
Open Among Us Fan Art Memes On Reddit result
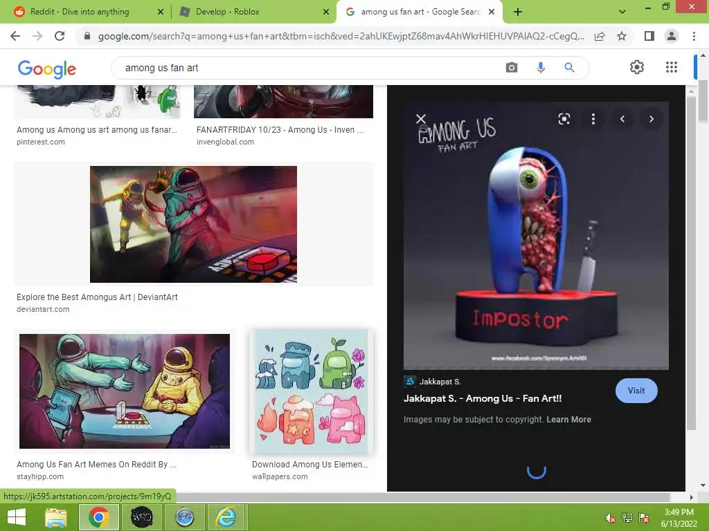(96, 464)
